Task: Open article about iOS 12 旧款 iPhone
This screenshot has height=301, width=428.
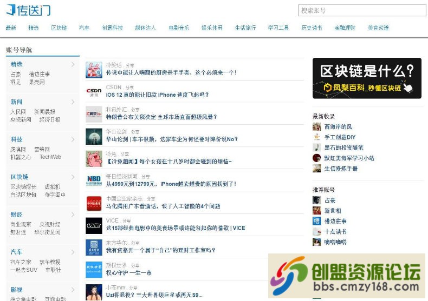Action: (x=157, y=95)
